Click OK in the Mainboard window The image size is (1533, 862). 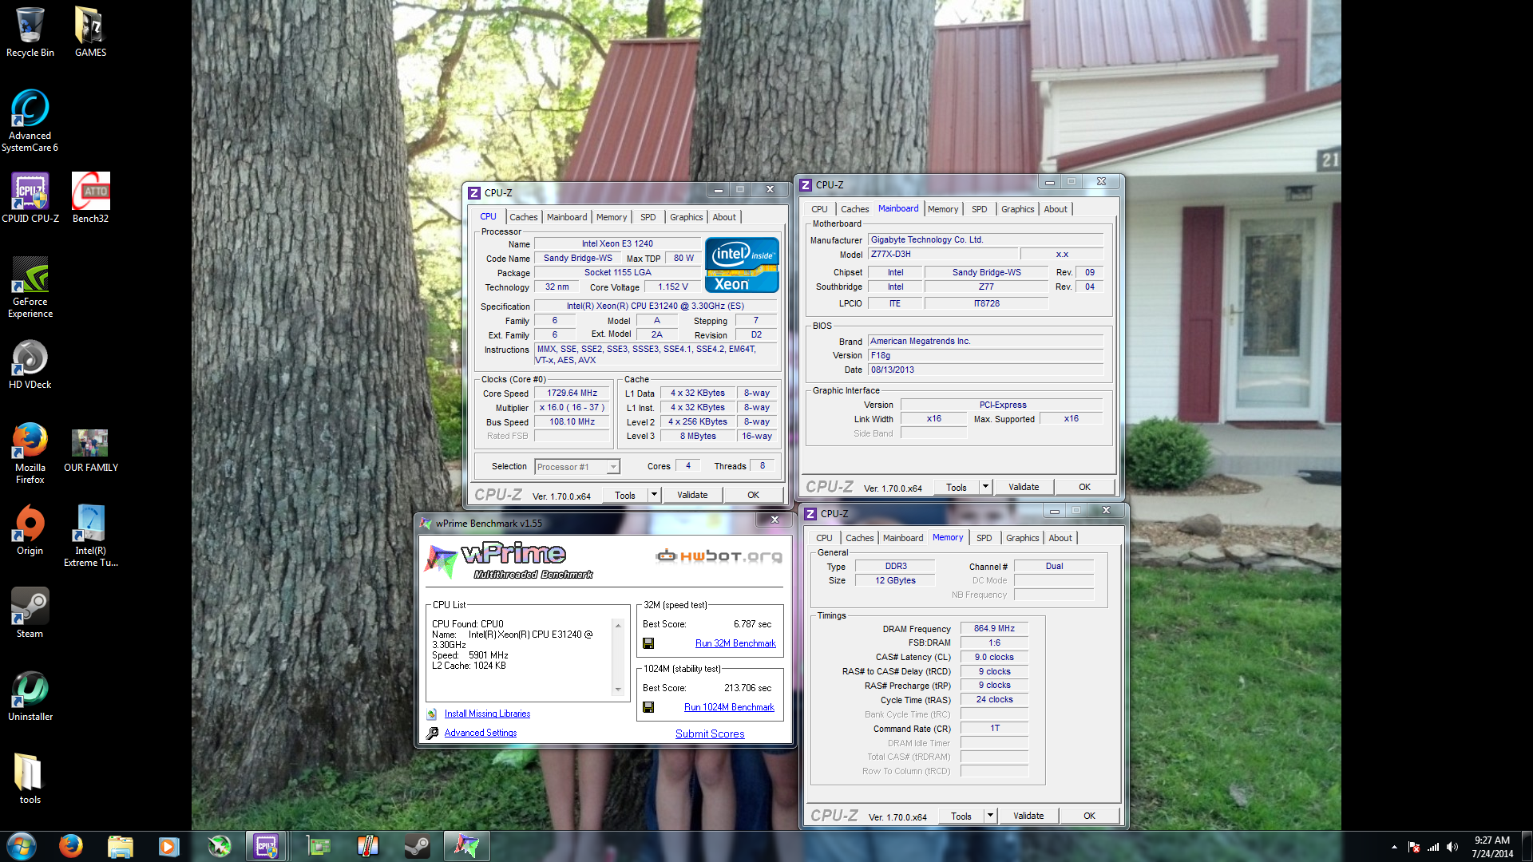point(1084,487)
